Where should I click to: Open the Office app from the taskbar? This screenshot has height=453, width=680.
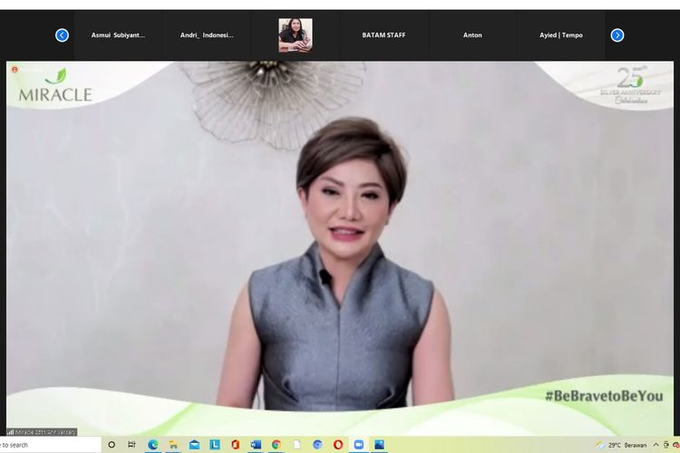(235, 445)
